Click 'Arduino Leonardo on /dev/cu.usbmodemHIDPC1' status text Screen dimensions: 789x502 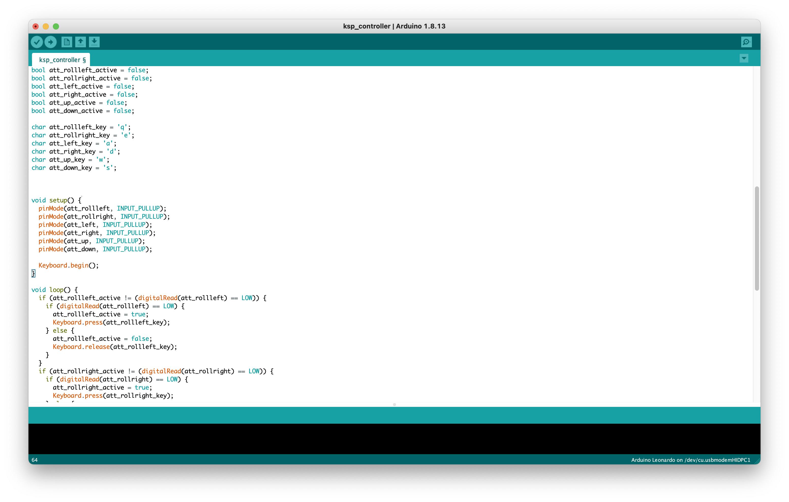[691, 460]
